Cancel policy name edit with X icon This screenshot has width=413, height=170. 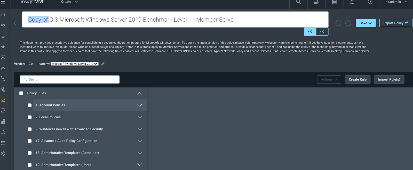click(x=322, y=31)
